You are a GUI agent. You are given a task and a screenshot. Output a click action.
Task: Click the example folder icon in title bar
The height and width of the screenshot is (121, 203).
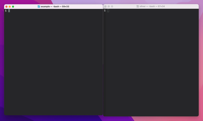point(39,6)
